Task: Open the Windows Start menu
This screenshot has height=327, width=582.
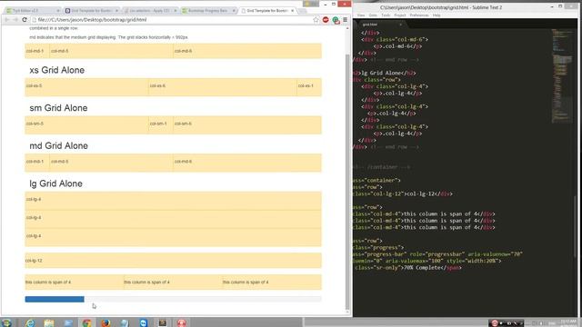Action: click(x=6, y=322)
